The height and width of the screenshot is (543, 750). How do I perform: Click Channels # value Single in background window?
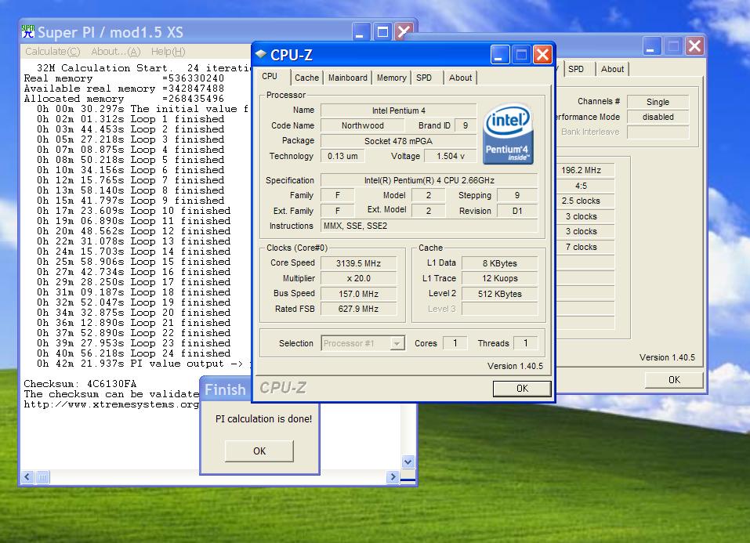click(x=658, y=102)
